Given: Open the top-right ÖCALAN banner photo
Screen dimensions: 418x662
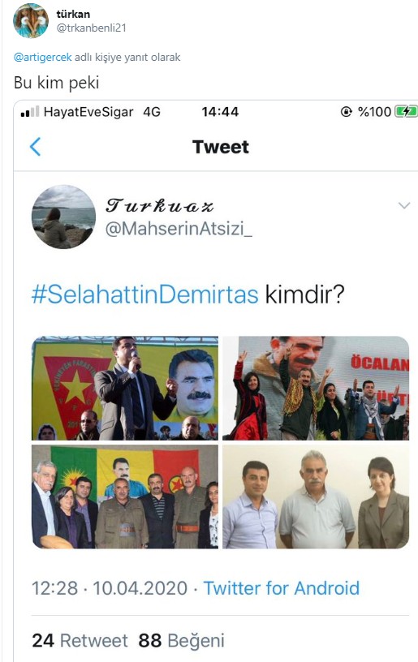Looking at the screenshot, I should pyautogui.click(x=316, y=389).
